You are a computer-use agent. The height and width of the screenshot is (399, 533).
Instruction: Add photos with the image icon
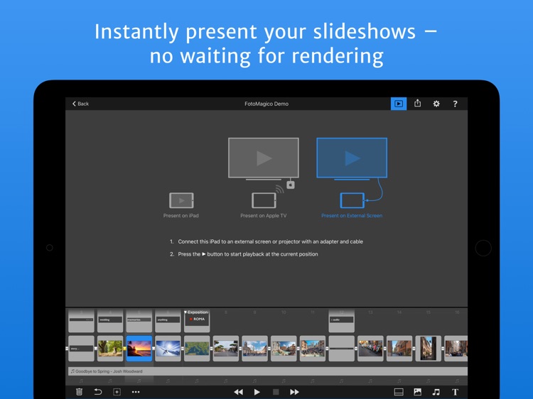[x=417, y=392]
